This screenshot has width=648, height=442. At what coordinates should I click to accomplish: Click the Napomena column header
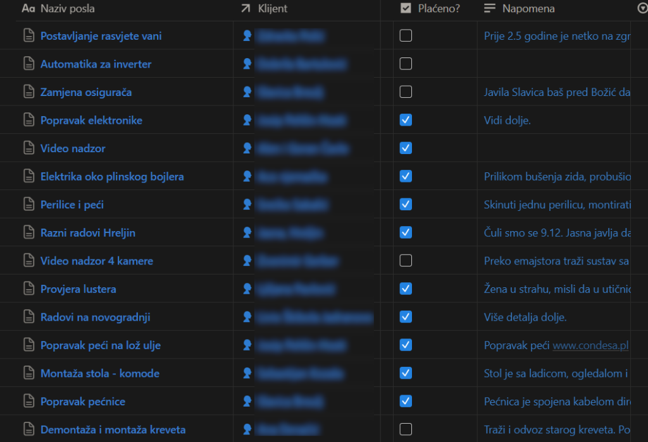click(528, 9)
